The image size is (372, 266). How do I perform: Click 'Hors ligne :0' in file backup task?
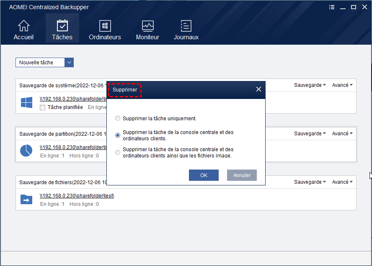(x=84, y=204)
